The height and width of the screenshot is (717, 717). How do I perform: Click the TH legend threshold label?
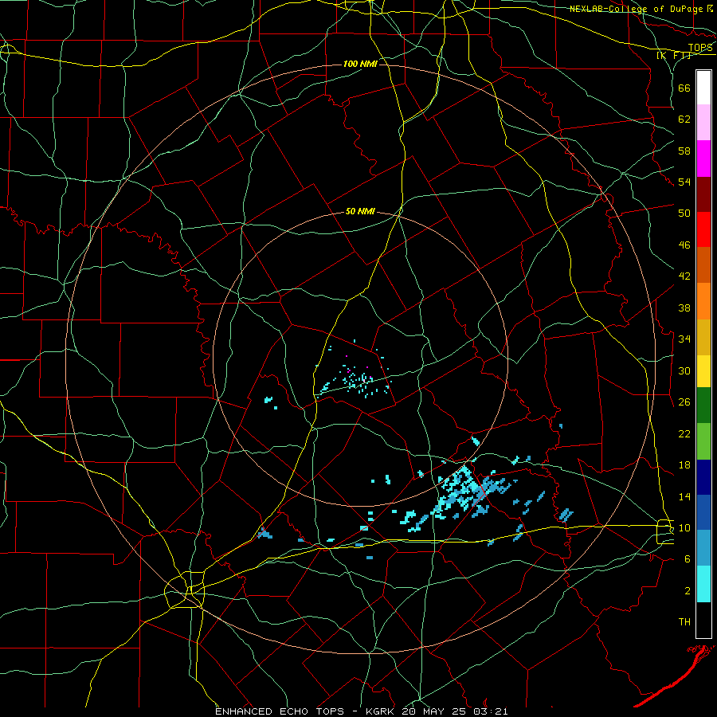pyautogui.click(x=684, y=622)
